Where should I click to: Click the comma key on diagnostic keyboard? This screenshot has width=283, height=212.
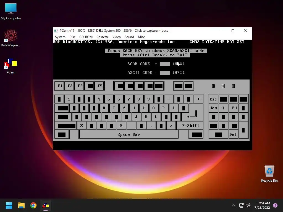point(151,126)
